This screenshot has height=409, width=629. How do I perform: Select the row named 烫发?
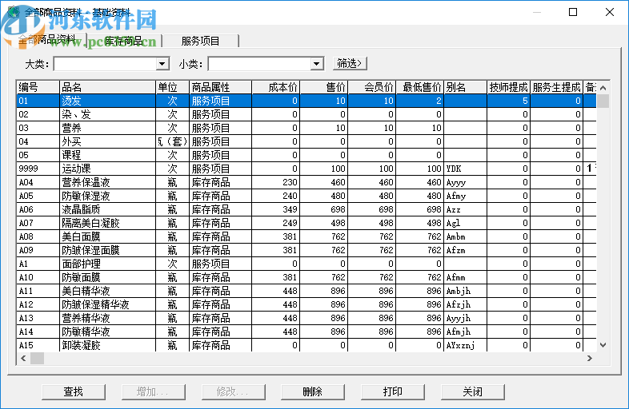tap(306, 101)
